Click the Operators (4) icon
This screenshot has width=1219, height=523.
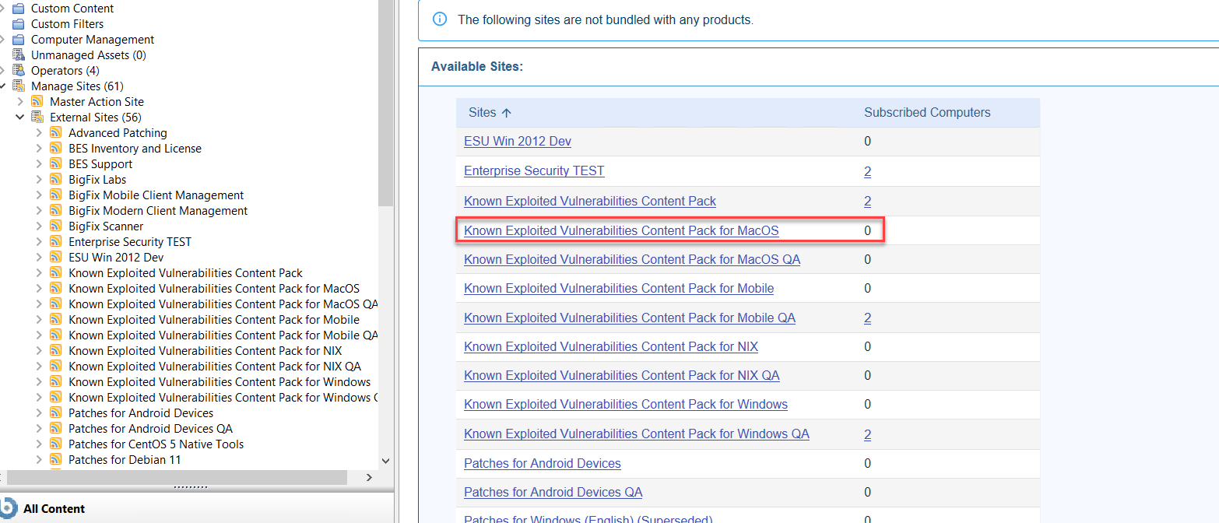point(18,70)
